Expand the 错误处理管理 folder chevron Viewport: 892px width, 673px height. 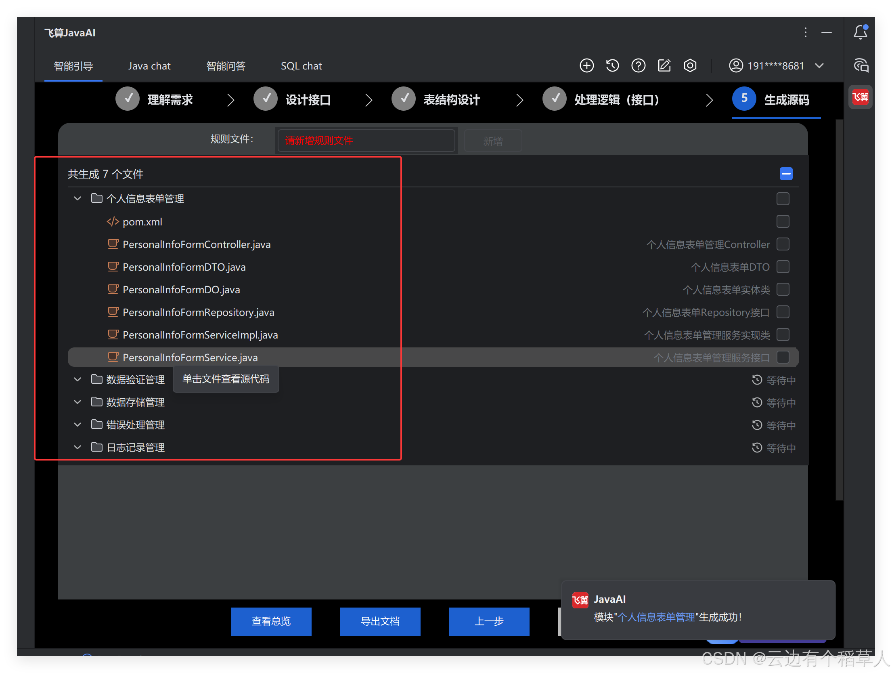[x=77, y=425]
